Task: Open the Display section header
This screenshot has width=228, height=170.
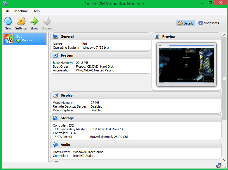Action: [x=136, y=95]
